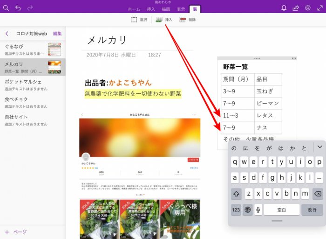Select the レタス table cell

click(268, 115)
